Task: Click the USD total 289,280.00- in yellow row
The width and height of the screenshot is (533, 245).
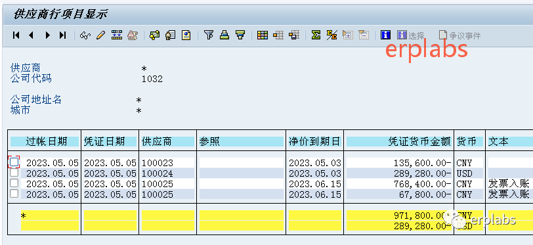Action: click(398, 225)
